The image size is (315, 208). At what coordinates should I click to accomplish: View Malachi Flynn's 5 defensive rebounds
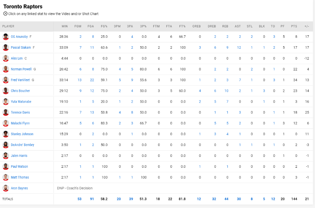pos(215,123)
